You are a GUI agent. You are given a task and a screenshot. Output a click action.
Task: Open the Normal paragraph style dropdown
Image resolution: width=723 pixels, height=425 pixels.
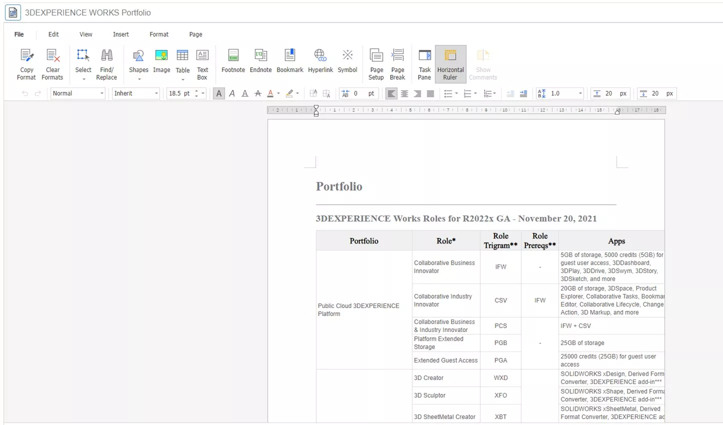pyautogui.click(x=78, y=93)
